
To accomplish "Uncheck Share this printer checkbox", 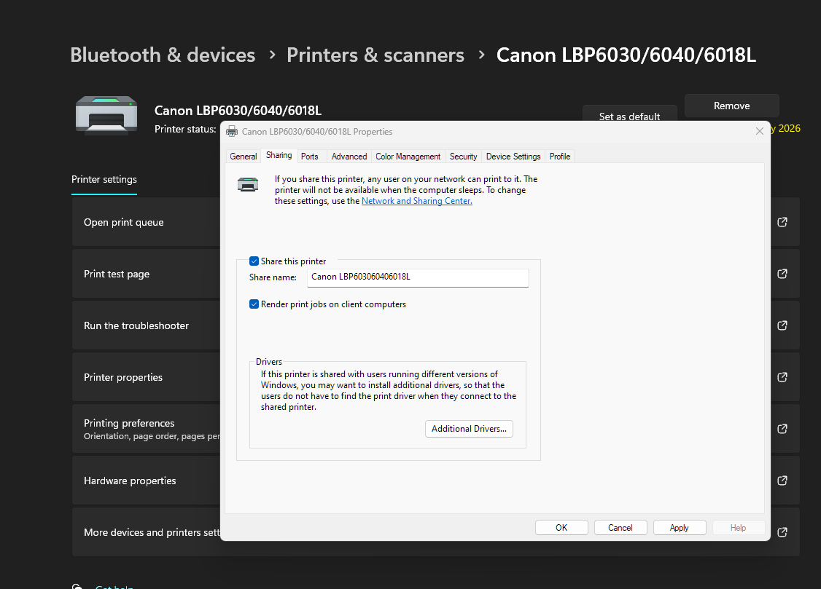I will point(254,261).
